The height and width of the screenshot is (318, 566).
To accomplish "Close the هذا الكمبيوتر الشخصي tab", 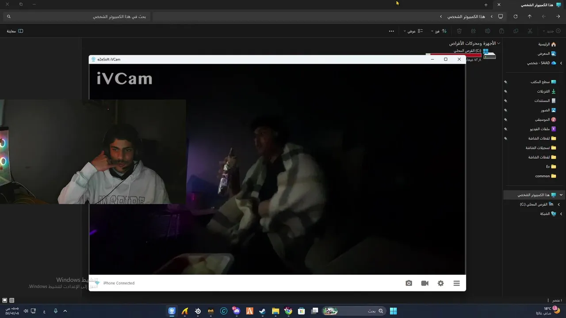I will tap(499, 5).
